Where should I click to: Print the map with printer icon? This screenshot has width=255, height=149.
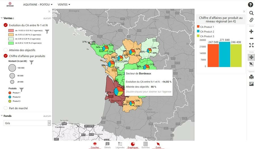coord(251,77)
